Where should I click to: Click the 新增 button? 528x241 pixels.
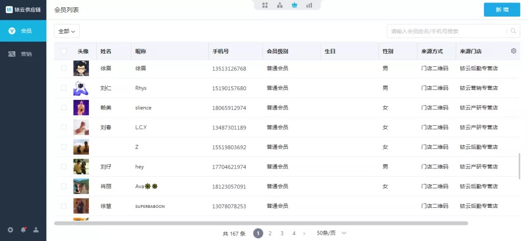click(x=502, y=10)
